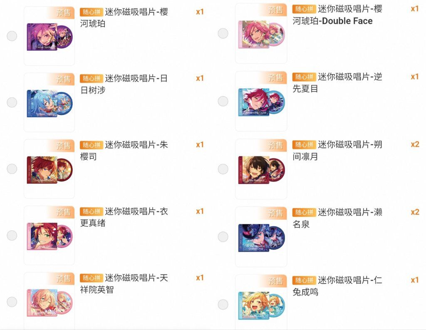Open the 迷你磁吸唱片-逆先夏目 title link
The image size is (426, 330).
(x=337, y=82)
